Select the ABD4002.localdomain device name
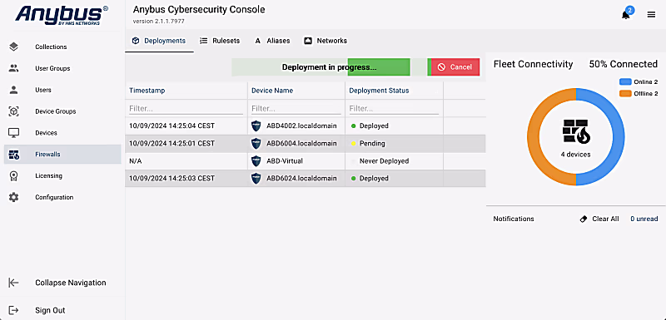 point(301,126)
